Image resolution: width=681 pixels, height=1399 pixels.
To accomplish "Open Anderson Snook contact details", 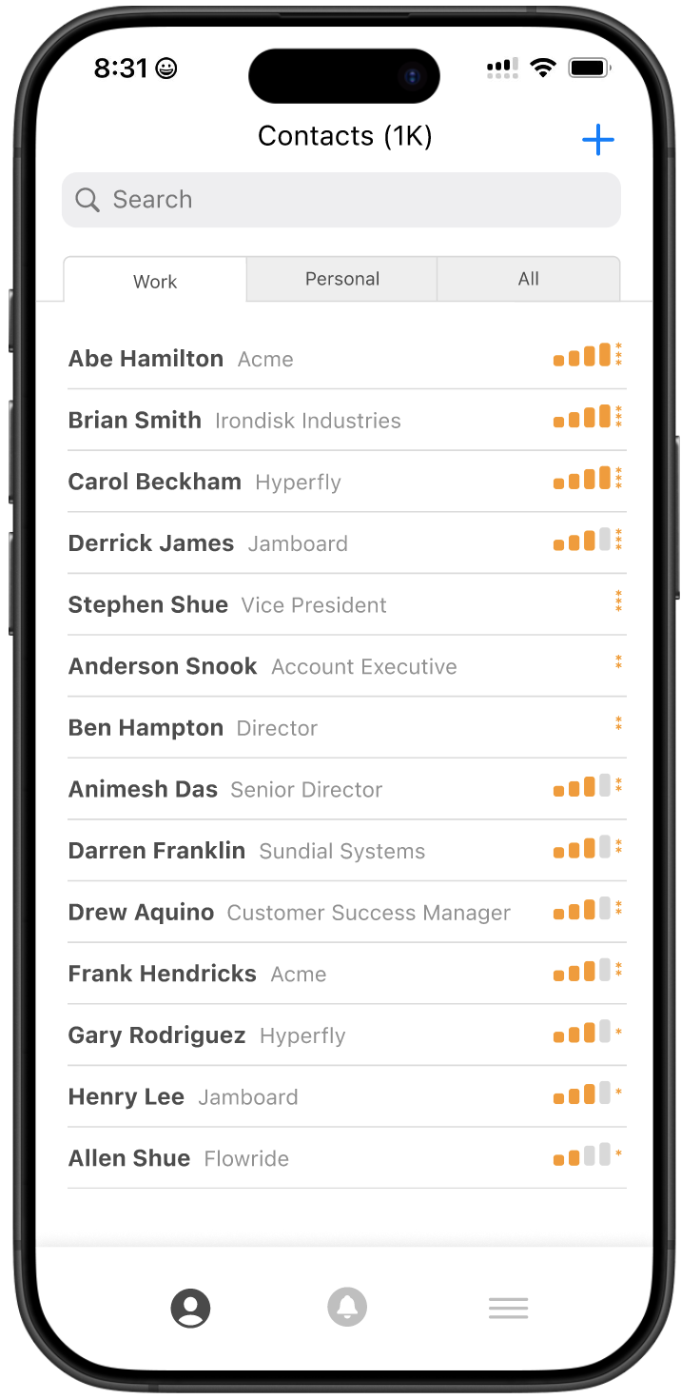I will [x=163, y=666].
